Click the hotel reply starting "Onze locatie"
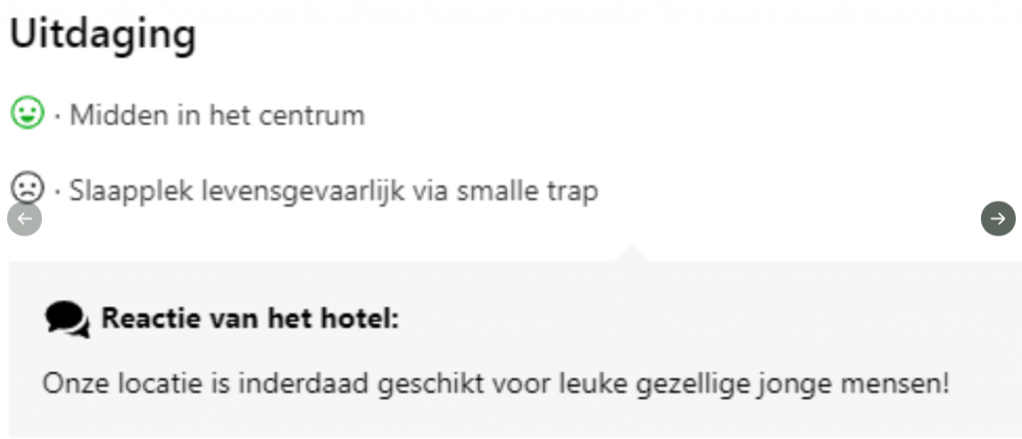The width and height of the screenshot is (1022, 439). tap(495, 384)
